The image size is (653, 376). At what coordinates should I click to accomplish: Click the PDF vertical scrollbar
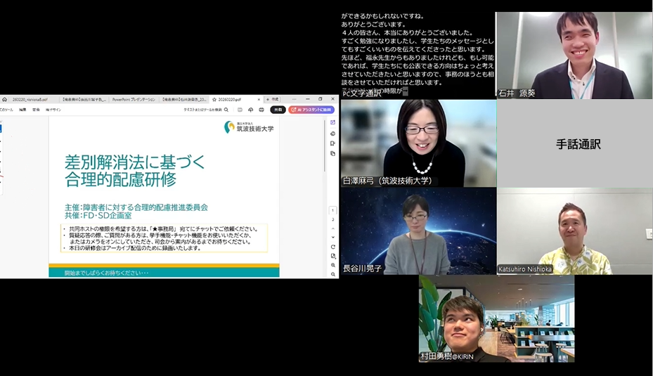click(x=325, y=145)
